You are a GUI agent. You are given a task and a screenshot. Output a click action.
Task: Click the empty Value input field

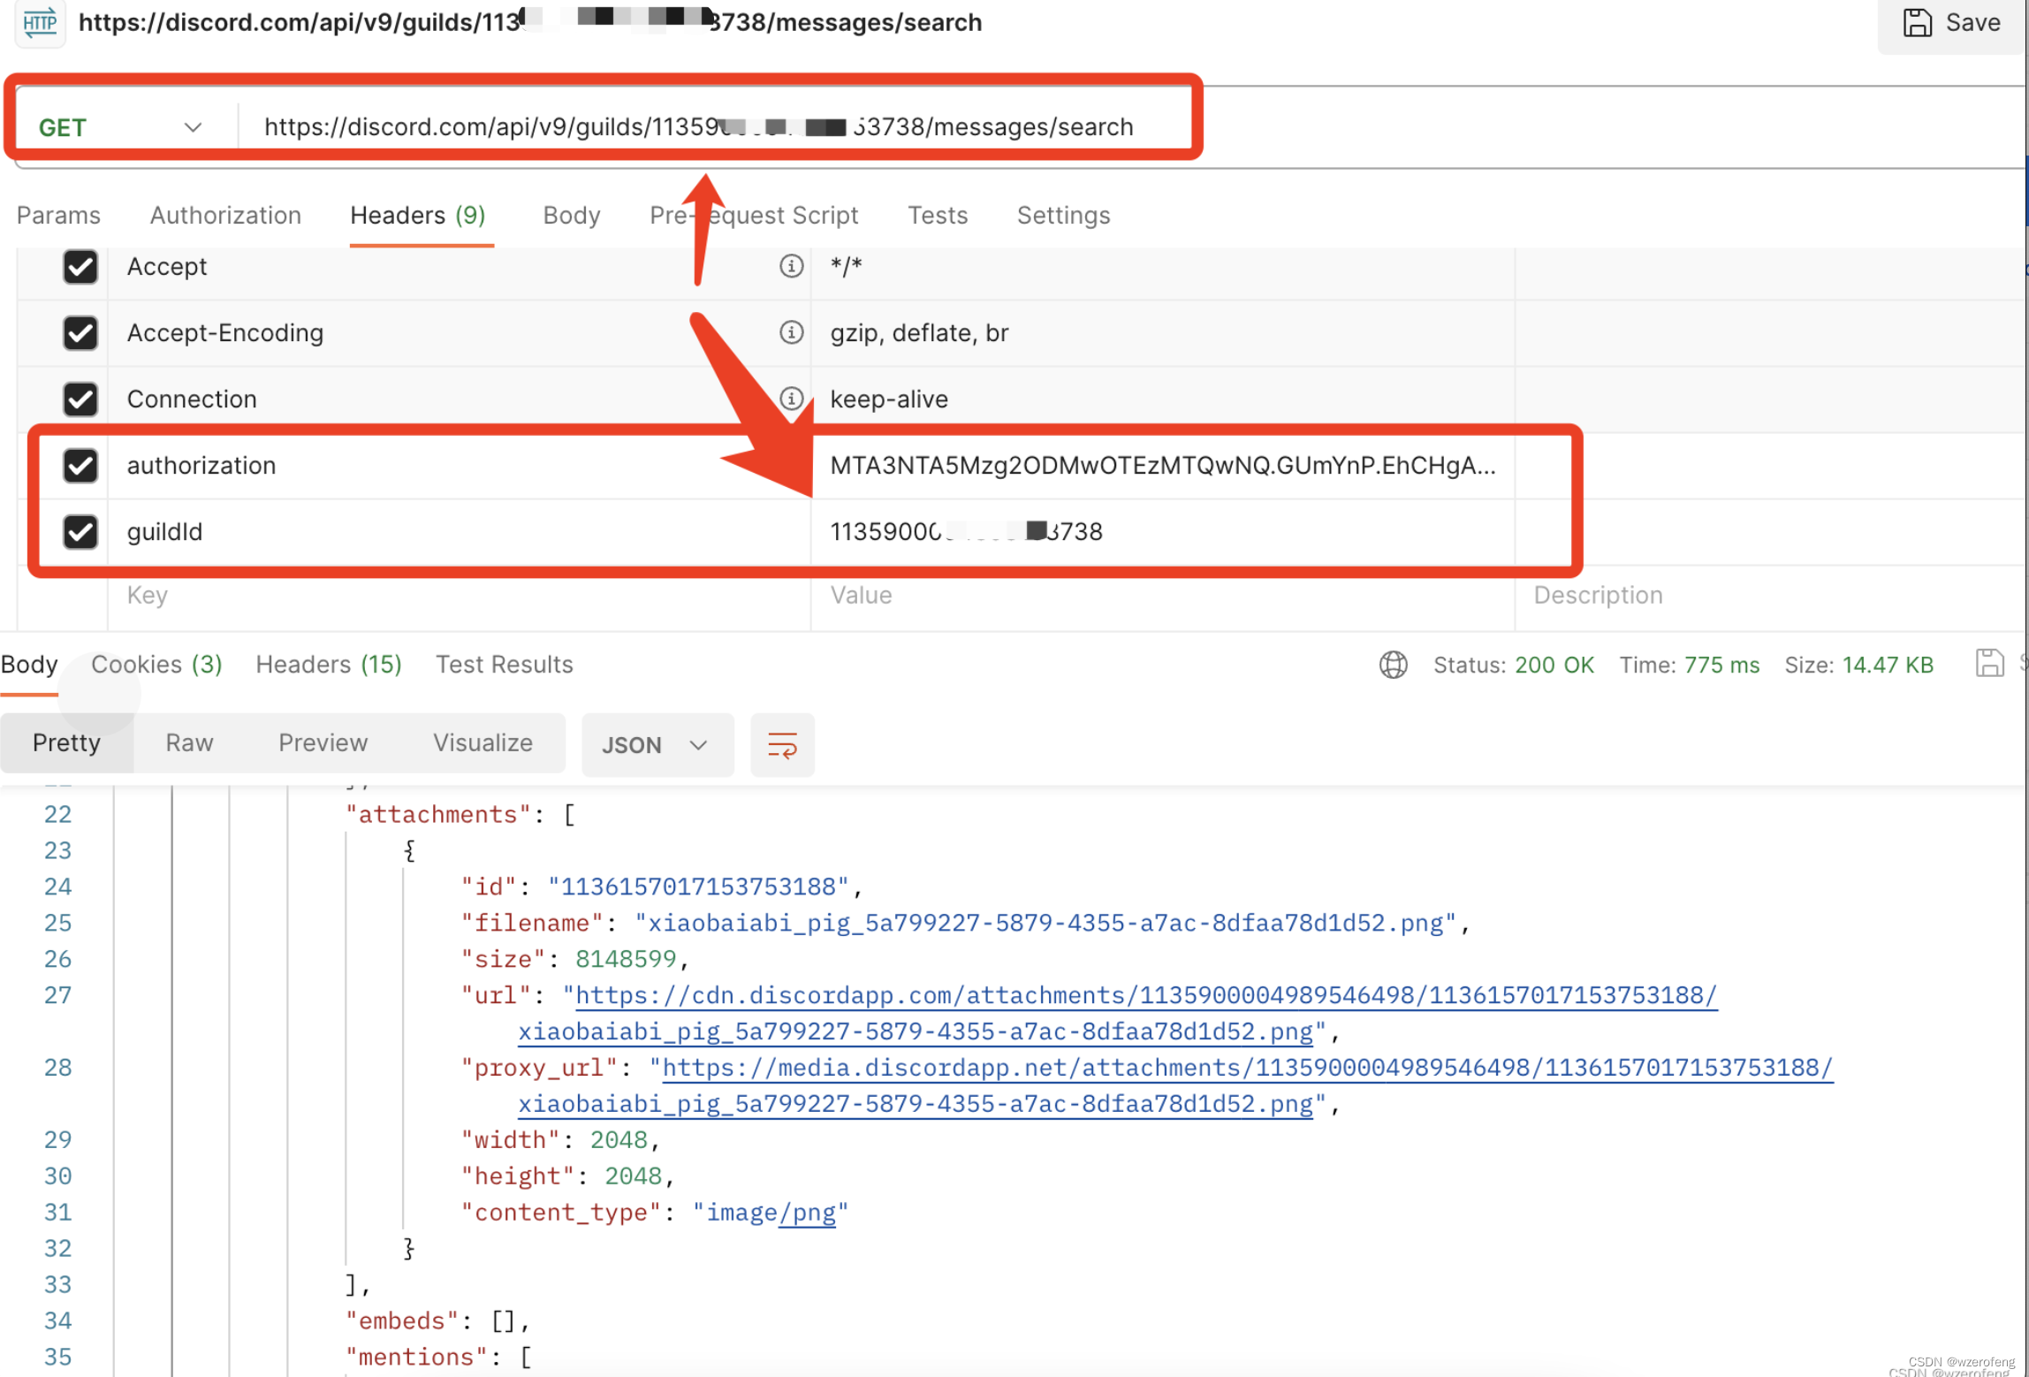click(1162, 596)
